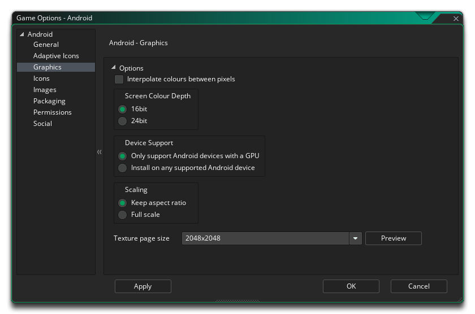Select 16bit screen colour depth
Image resolution: width=475 pixels, height=314 pixels.
pos(122,109)
